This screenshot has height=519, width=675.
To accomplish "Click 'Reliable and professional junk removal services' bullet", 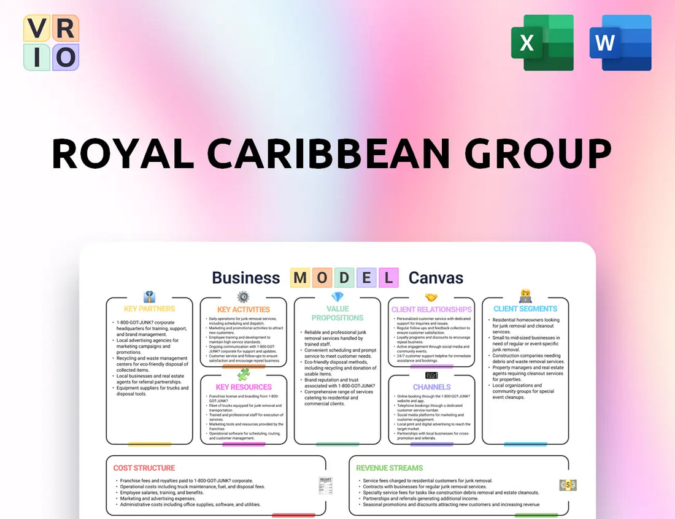I will pos(335,338).
